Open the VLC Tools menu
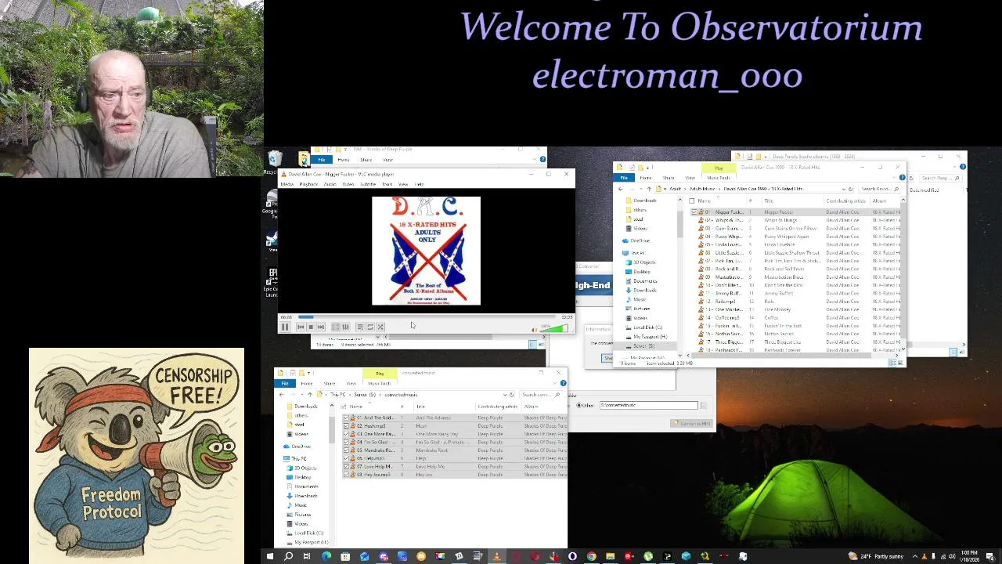 coord(387,184)
